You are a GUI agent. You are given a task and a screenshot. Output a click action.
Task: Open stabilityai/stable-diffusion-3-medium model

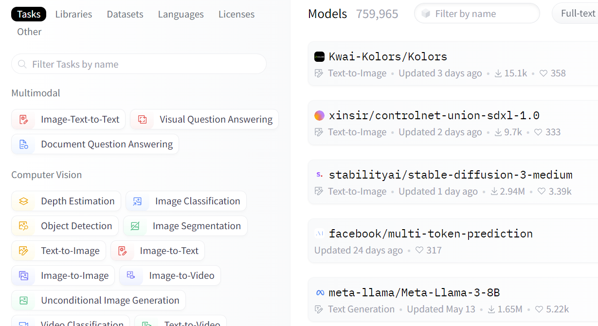[453, 182]
